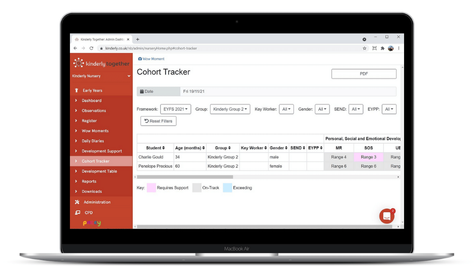474x278 pixels.
Task: Click the grey On-Track key swatch
Action: pos(197,188)
